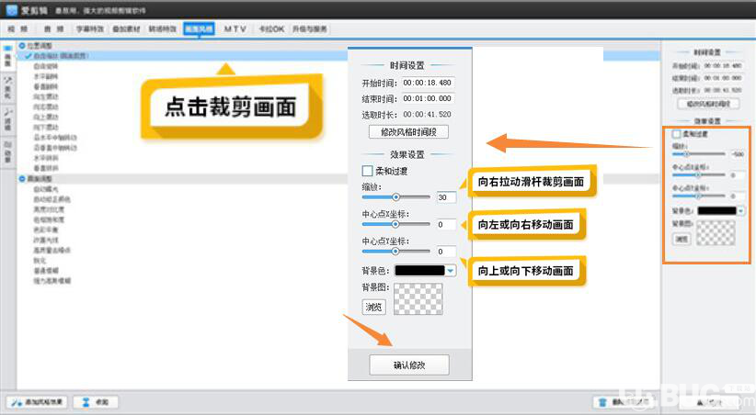Switch to the 转场特效 tab
This screenshot has width=756, height=415.
tap(163, 28)
